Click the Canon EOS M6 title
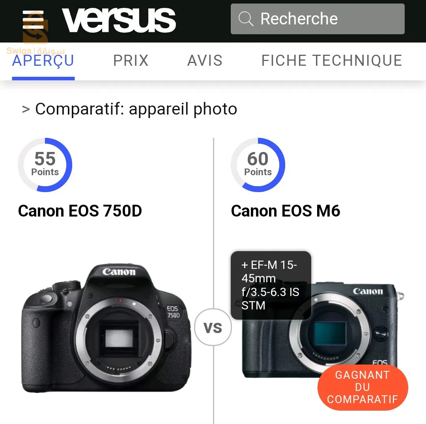Screen dimensions: 426x424 point(286,211)
